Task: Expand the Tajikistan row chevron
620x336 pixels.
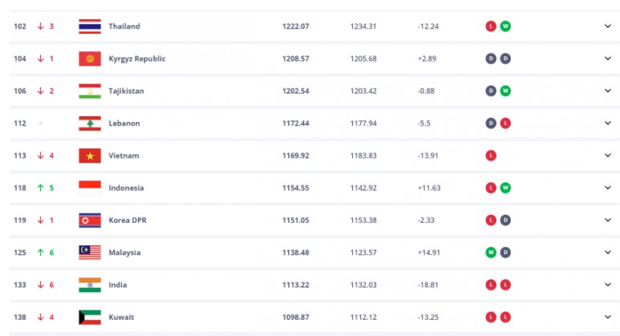Action: coord(608,91)
